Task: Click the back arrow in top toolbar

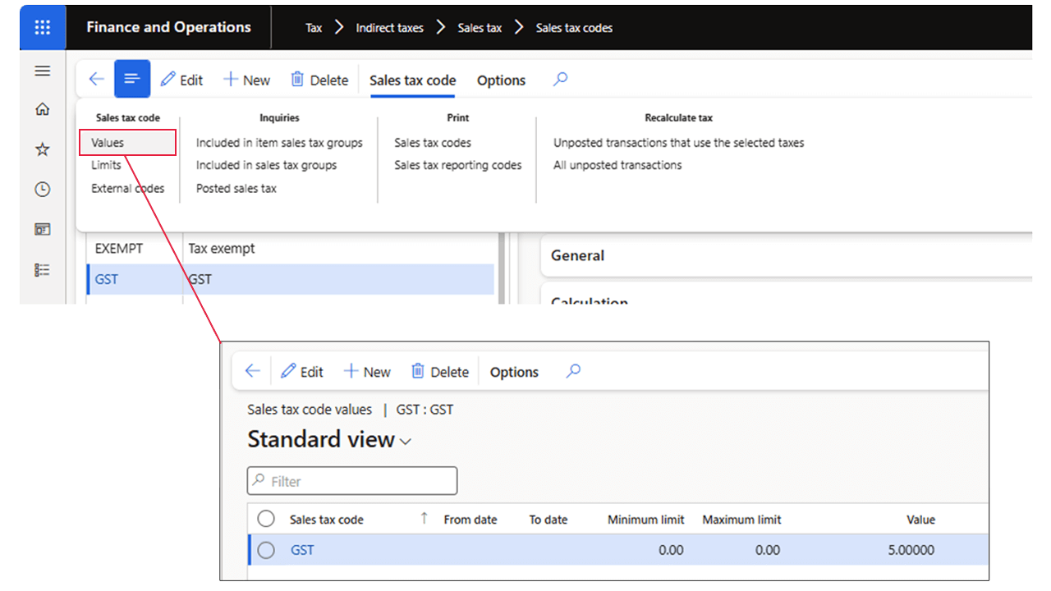Action: (x=96, y=80)
